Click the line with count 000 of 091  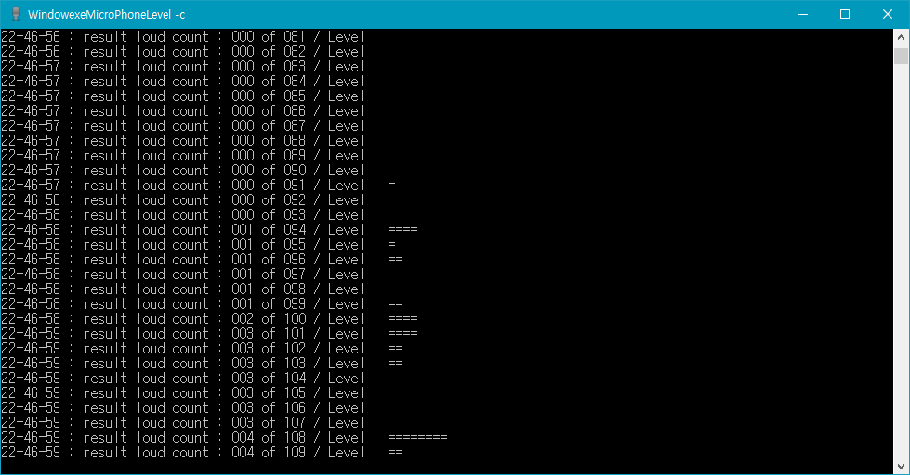199,186
